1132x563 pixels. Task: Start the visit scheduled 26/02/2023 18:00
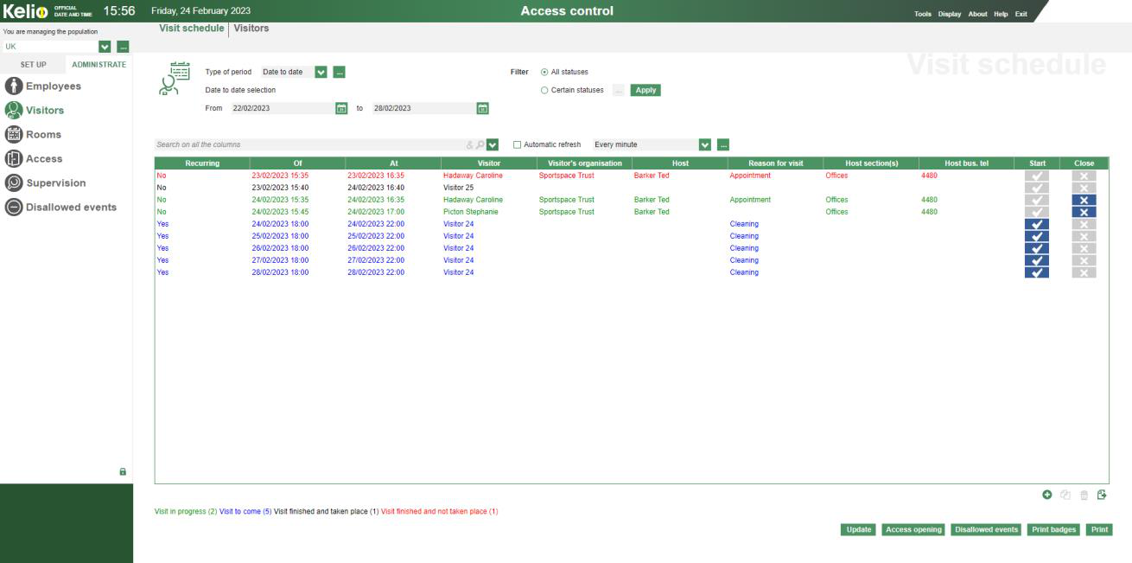tap(1038, 248)
